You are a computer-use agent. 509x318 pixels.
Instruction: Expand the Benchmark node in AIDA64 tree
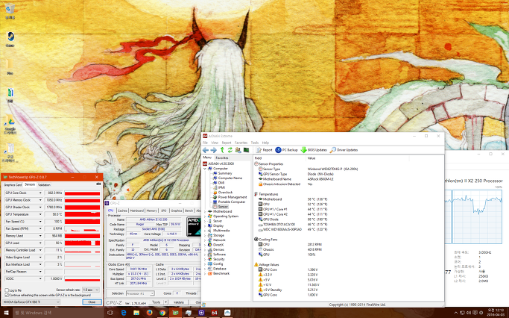point(205,273)
